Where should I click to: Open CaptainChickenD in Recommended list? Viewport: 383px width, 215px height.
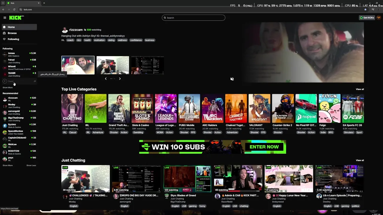click(x=19, y=139)
